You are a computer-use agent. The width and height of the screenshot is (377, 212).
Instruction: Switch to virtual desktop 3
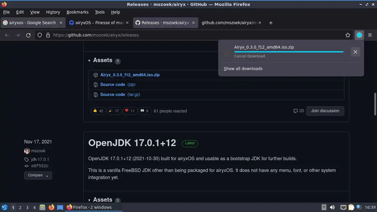point(27,208)
